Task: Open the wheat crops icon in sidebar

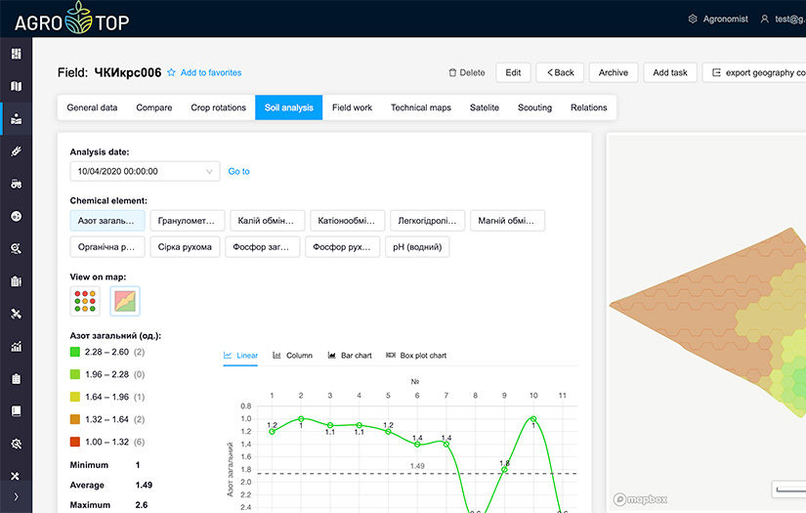Action: pyautogui.click(x=17, y=151)
